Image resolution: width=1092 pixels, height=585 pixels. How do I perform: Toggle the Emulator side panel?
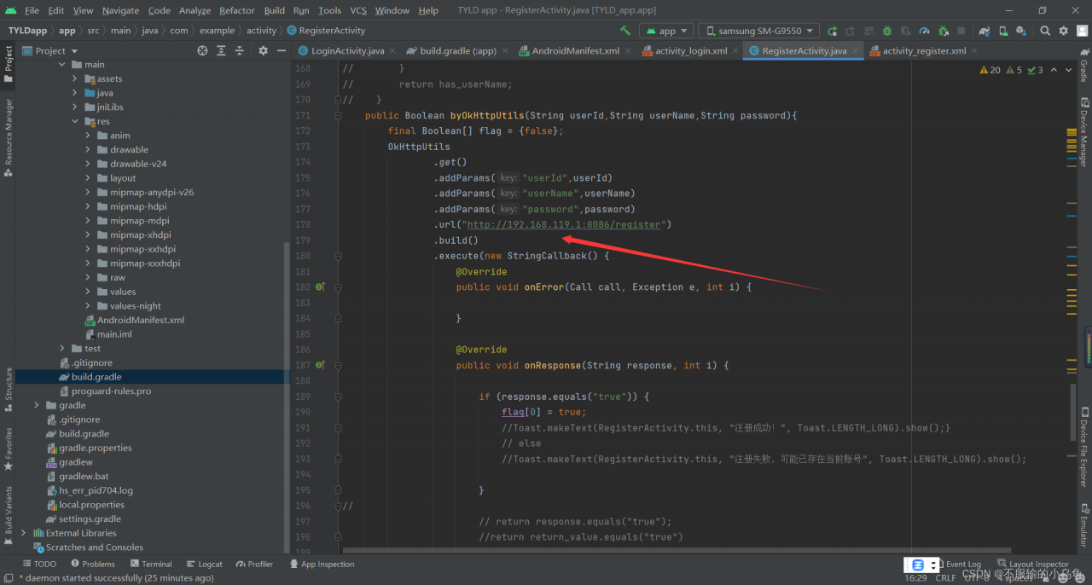point(1083,524)
